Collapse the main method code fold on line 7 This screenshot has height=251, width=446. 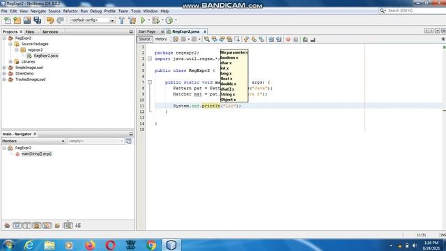click(150, 82)
